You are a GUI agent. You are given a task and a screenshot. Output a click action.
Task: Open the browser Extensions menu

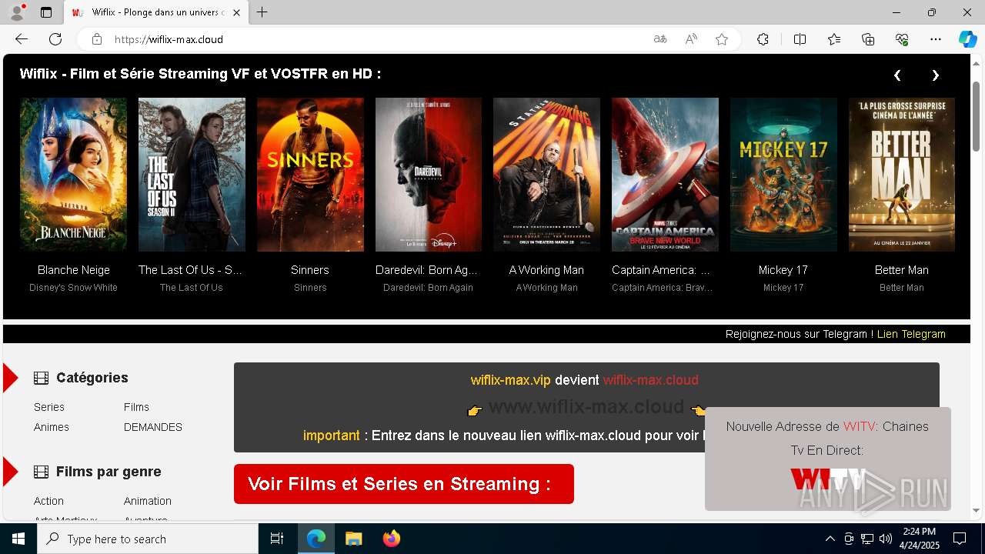[763, 39]
